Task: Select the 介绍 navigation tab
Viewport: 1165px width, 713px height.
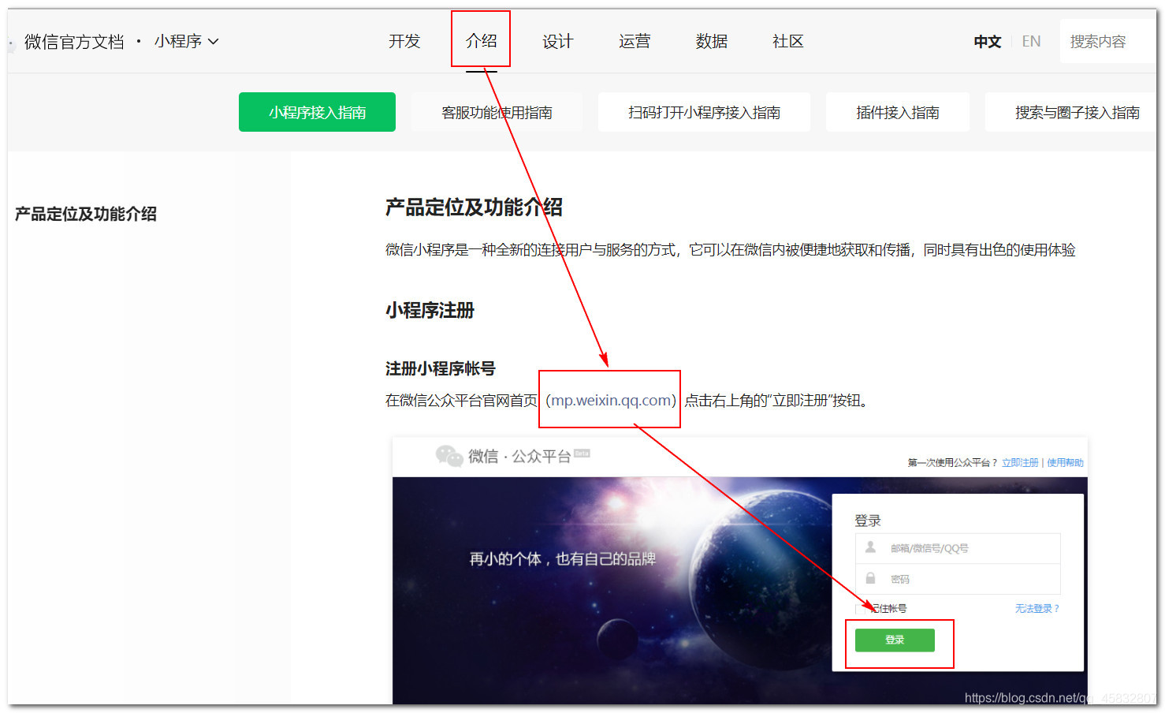Action: pyautogui.click(x=481, y=41)
